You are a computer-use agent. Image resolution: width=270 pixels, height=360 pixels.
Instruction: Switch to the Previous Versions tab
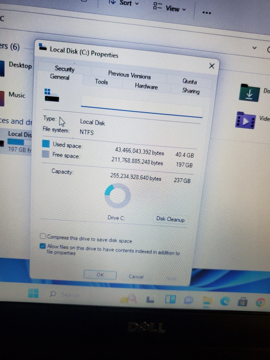(129, 75)
